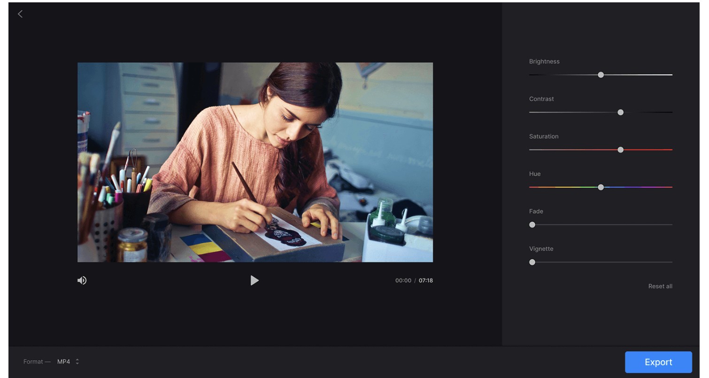
Task: Click the far right end of Vignette track
Action: (x=670, y=262)
